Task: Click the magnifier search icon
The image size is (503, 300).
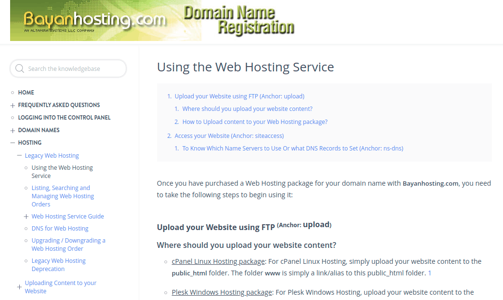Action: [20, 68]
